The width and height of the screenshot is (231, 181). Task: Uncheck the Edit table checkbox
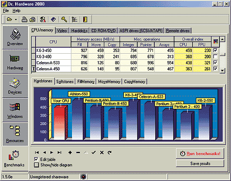[x=36, y=159]
